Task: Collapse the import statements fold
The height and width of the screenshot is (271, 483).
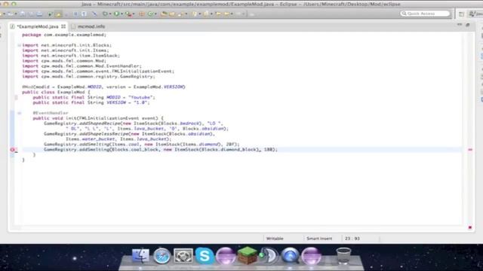Action: pyautogui.click(x=19, y=45)
